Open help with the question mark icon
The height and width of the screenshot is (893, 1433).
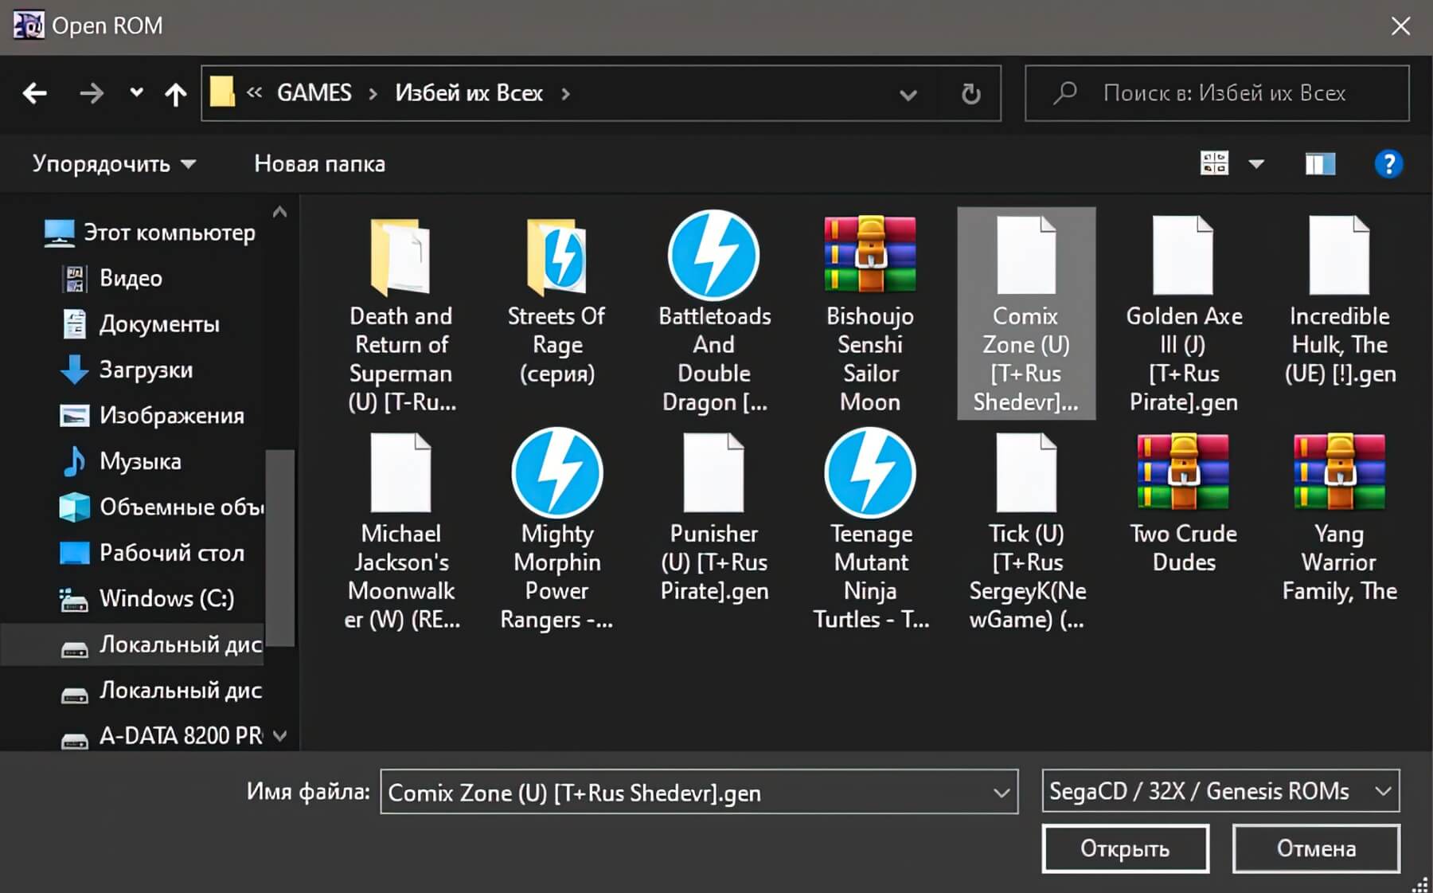pos(1388,164)
